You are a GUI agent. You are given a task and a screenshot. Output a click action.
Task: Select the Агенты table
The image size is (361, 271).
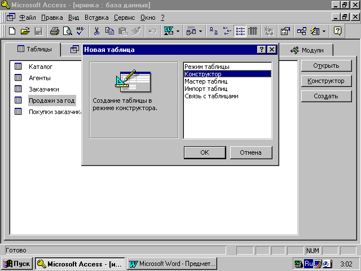click(39, 78)
